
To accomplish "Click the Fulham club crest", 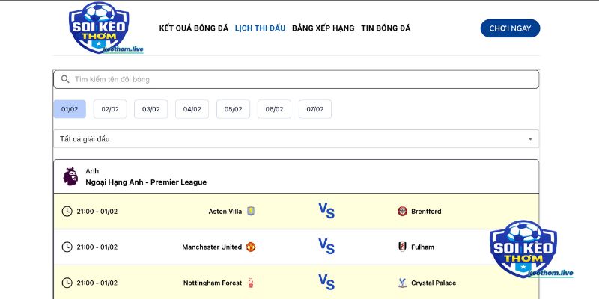I will [x=403, y=247].
